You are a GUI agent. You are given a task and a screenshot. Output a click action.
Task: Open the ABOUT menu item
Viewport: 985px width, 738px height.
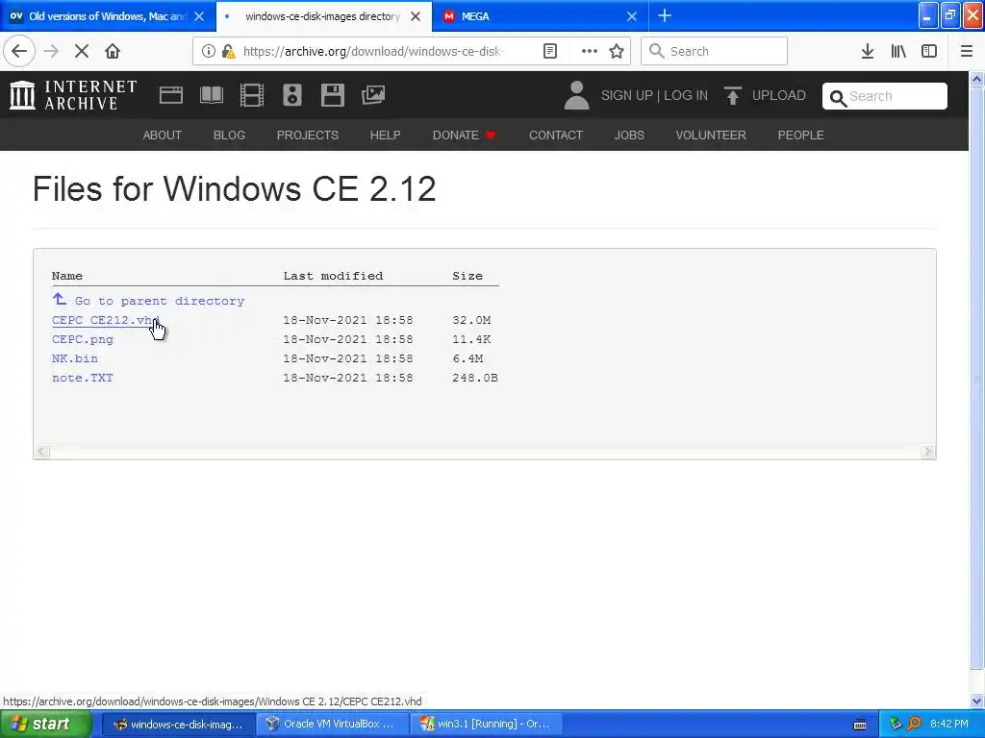coord(162,135)
